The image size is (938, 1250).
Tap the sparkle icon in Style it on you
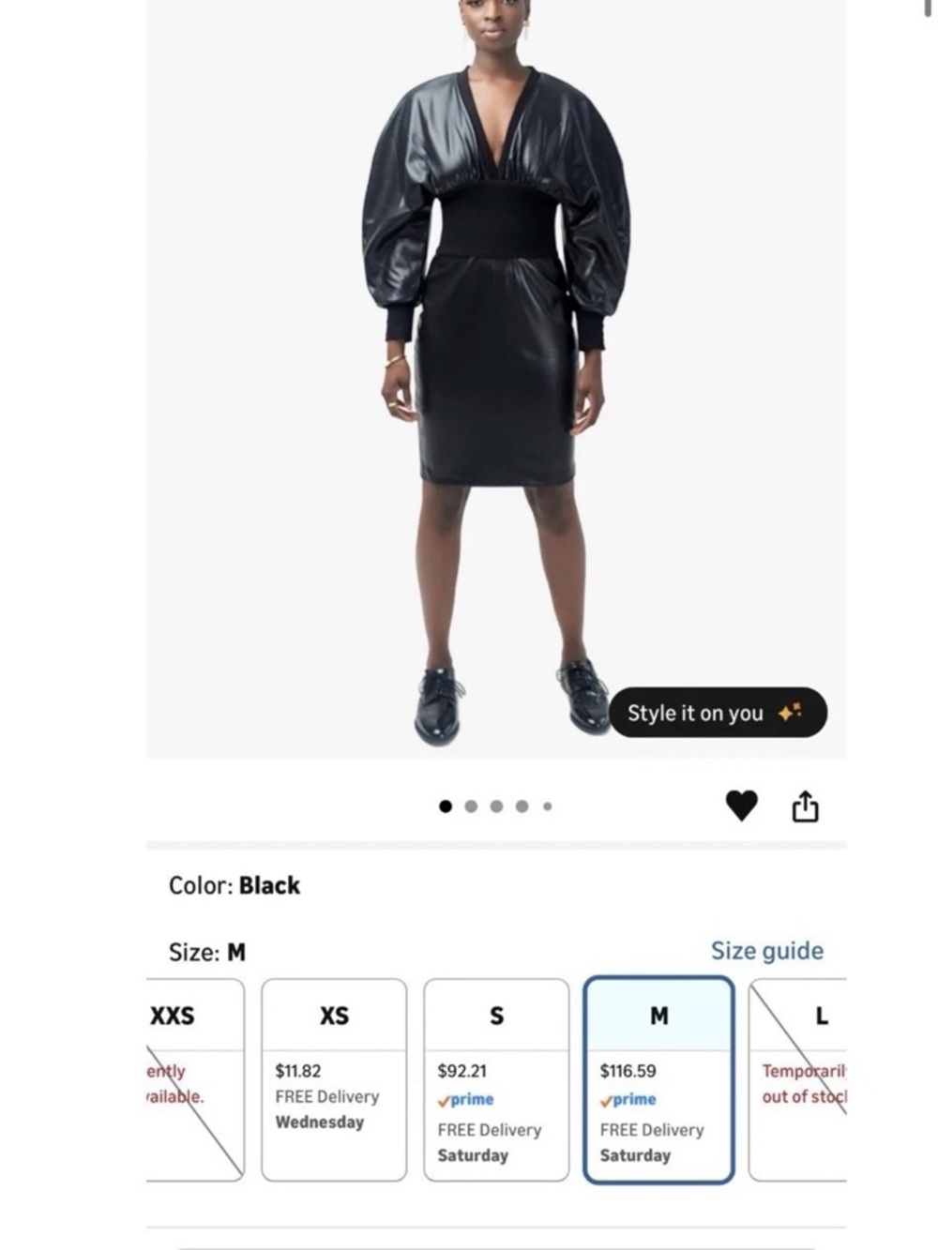(x=790, y=713)
